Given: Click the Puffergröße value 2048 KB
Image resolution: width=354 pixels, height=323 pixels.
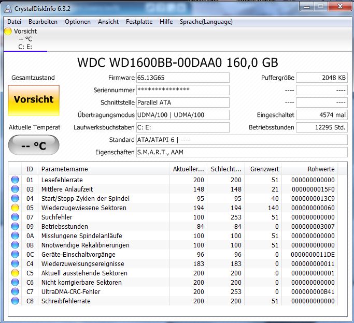Looking at the screenshot, I should 322,78.
